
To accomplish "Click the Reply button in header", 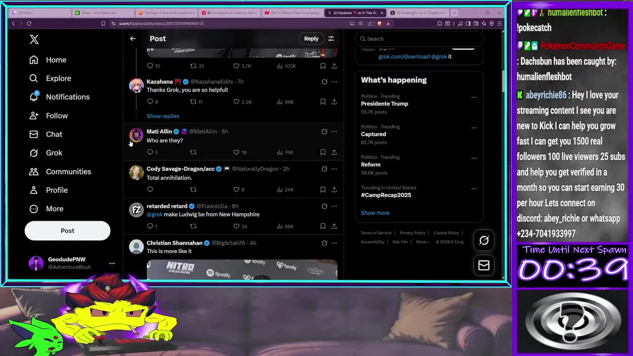I will pos(311,39).
